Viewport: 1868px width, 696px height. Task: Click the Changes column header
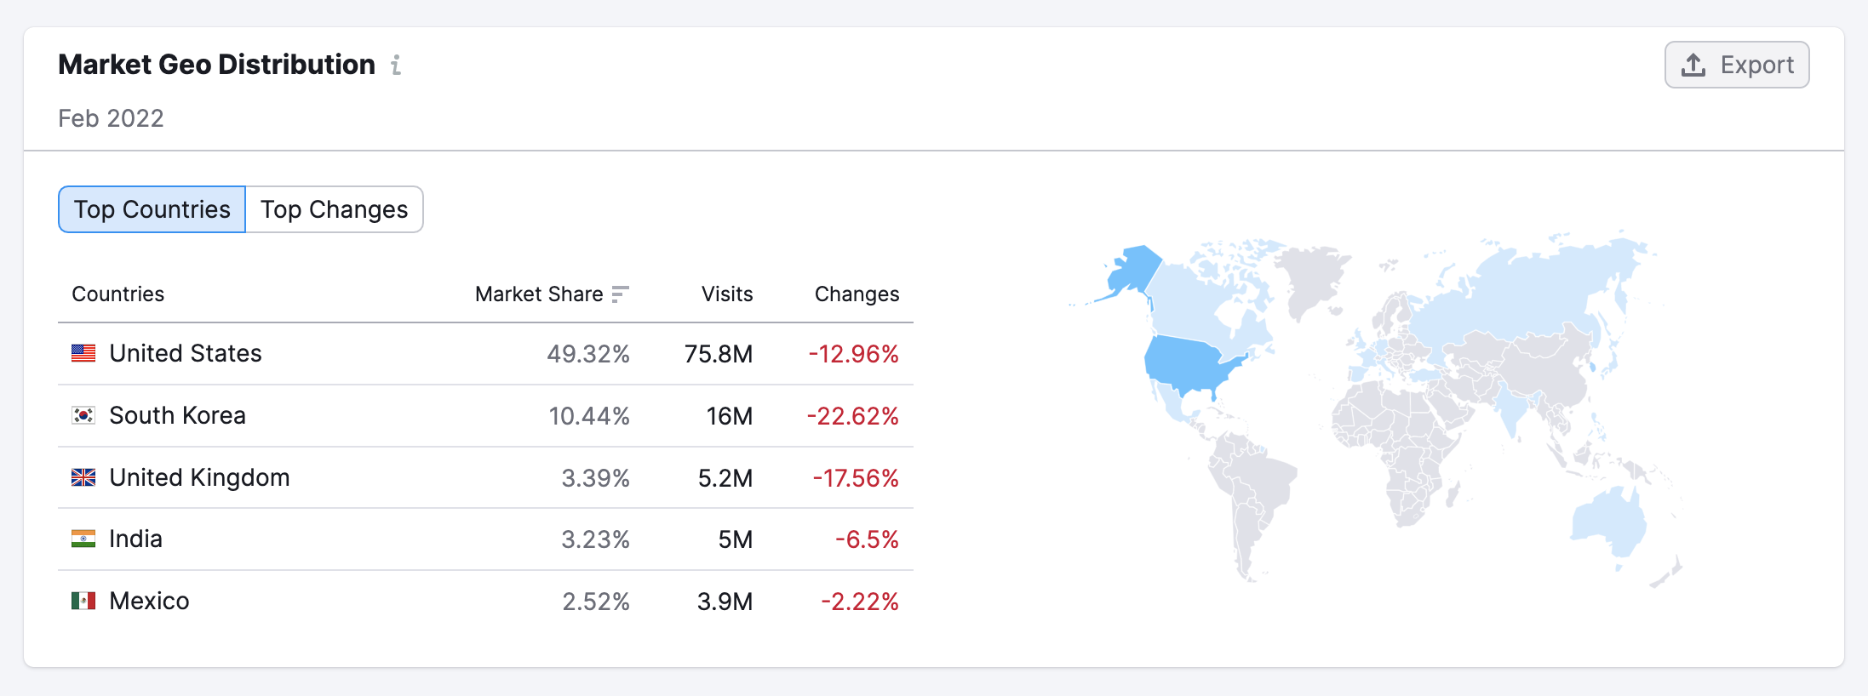click(857, 294)
